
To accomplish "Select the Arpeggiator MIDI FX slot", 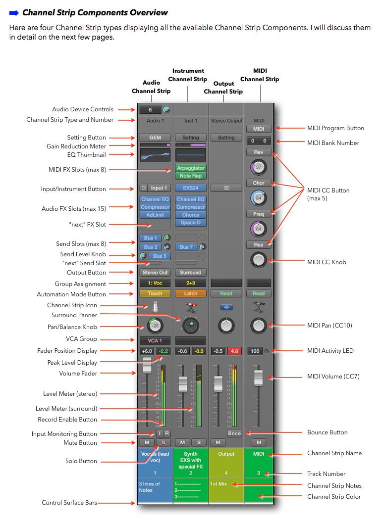I will tap(191, 168).
